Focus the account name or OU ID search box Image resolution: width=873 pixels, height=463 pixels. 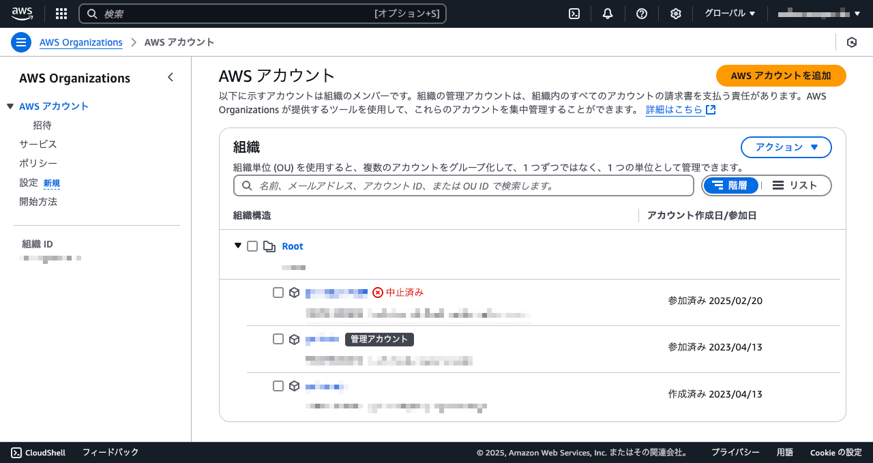(464, 185)
